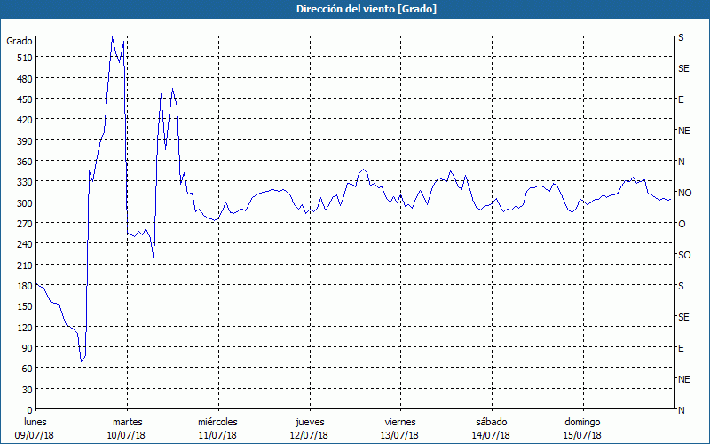Click the 240 value on the left axis

coord(25,244)
